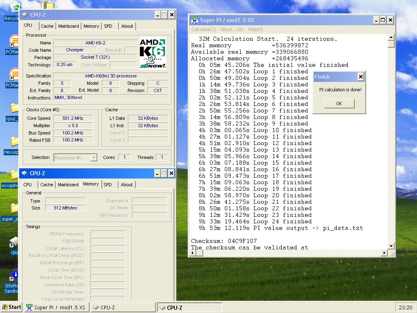Click the bottom CPU-Z window title icon
417x313 pixels.
tap(24, 173)
